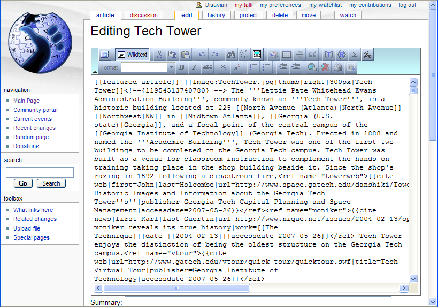Insert a horizontal rule line
438x307 pixels.
tap(299, 55)
